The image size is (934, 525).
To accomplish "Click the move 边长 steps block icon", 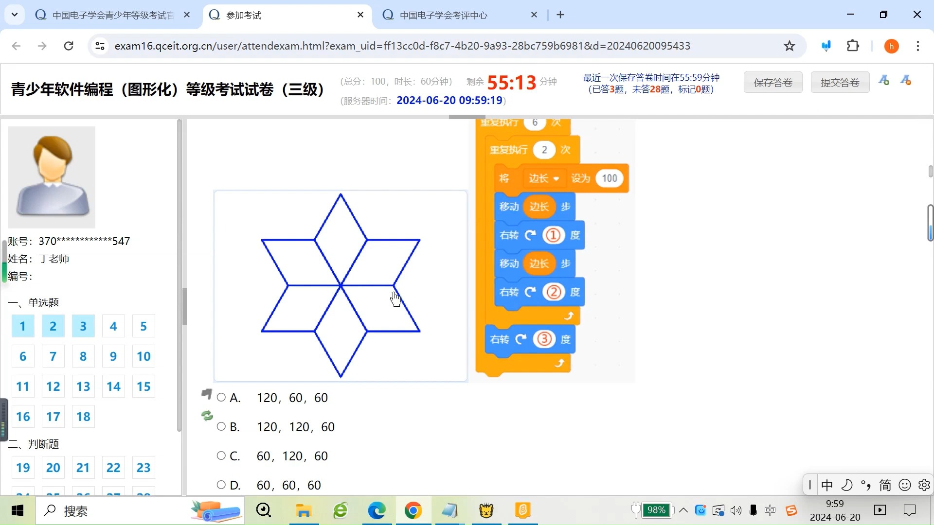I will click(536, 207).
